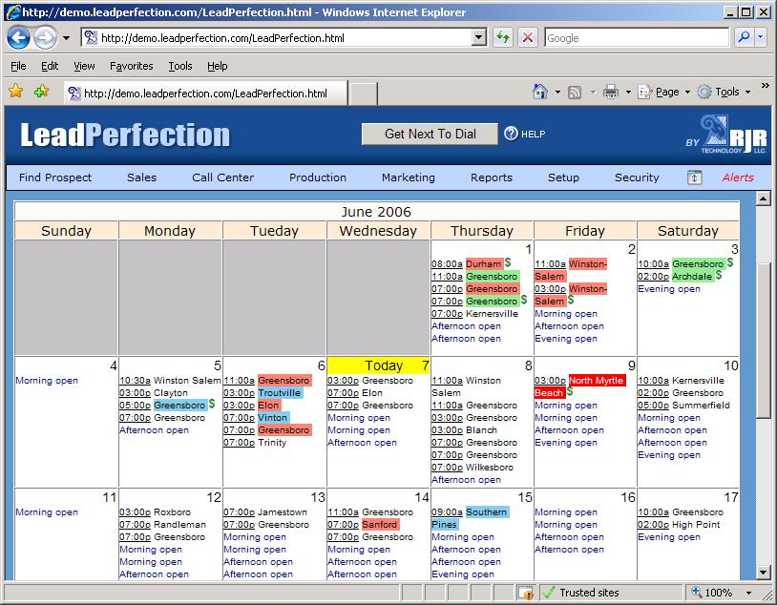
Task: Expand the address bar URL dropdown
Action: pos(478,37)
